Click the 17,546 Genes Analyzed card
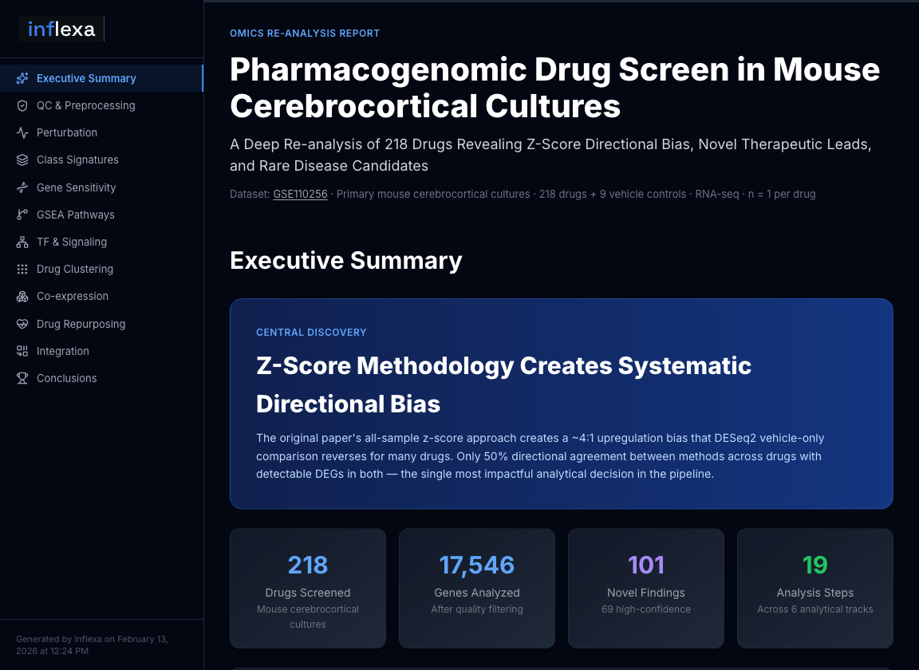Screen dimensions: 919x670 [x=476, y=589]
